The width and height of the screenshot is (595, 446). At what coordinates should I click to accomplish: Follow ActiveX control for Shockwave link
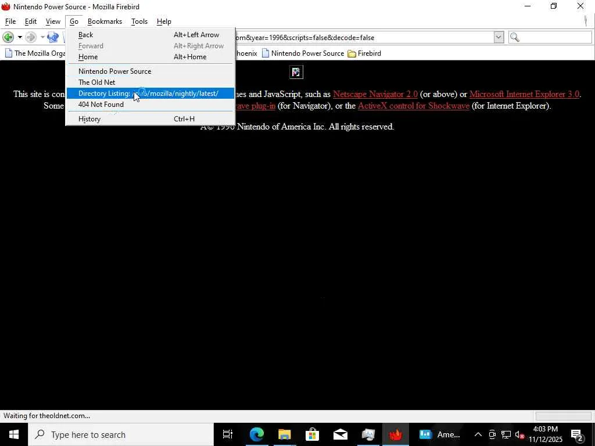(x=414, y=106)
